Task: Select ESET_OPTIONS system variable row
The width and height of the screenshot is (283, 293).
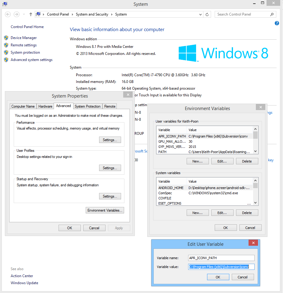Action: [205, 203]
